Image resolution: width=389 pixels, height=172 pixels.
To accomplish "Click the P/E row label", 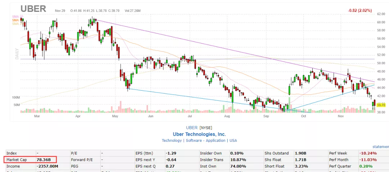I will [75, 153].
